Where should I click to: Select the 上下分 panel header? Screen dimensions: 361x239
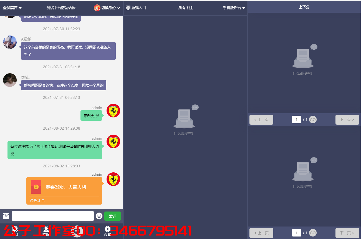click(304, 7)
